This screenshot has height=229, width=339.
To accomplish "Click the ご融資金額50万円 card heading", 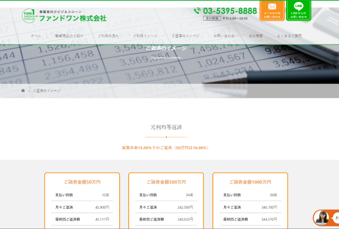I will tap(82, 182).
